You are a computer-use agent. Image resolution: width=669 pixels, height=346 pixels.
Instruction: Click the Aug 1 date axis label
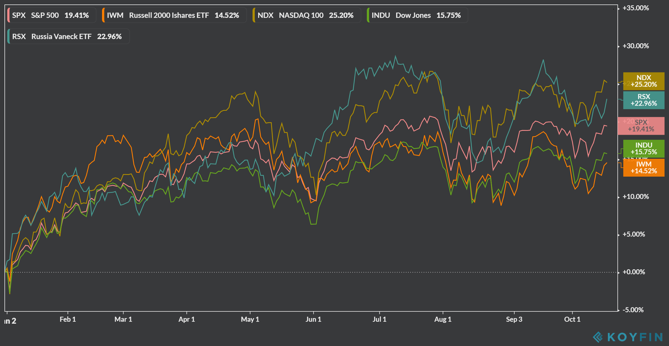tap(443, 319)
